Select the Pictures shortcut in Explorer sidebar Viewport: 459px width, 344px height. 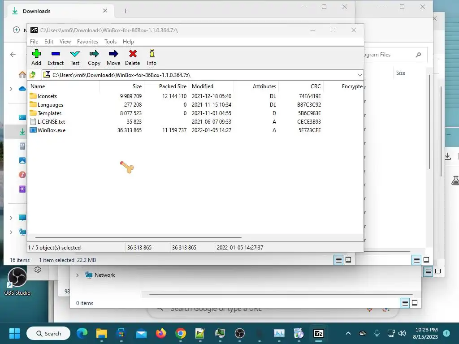pos(22,160)
